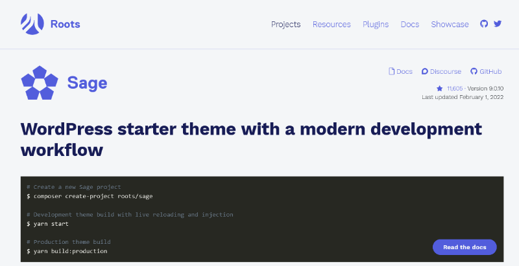Click the star icon beside 11,605
The width and height of the screenshot is (519, 266).
(440, 89)
